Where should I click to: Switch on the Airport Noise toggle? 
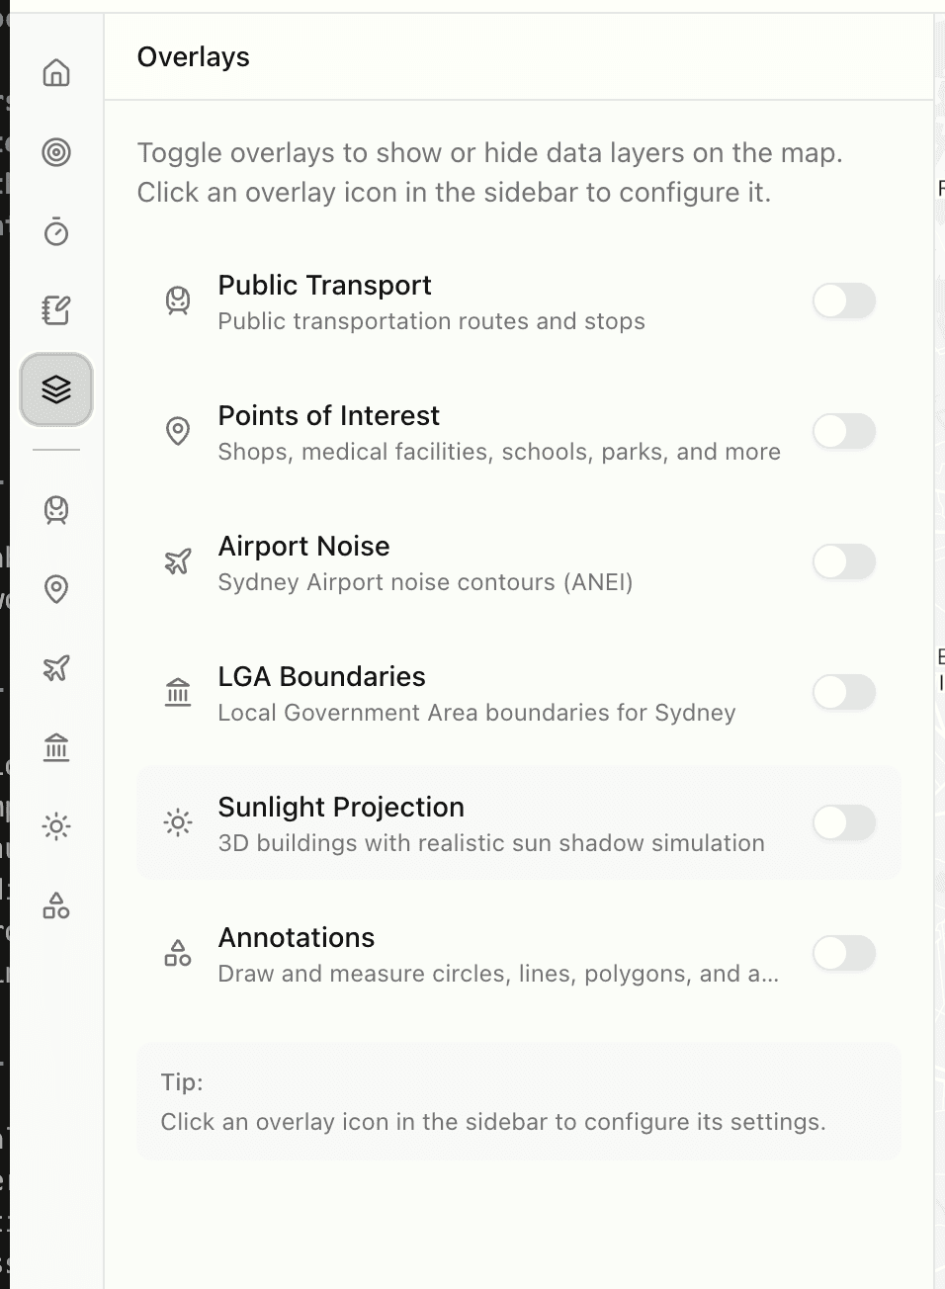pos(843,561)
